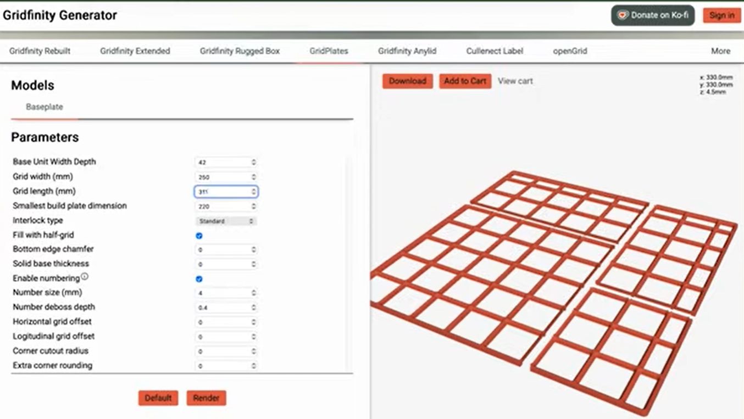This screenshot has width=744, height=419.
Task: Click the "Parameters" heading
Action: 45,137
